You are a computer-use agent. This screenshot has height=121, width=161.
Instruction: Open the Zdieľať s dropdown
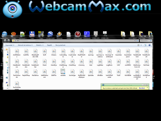[40, 45]
